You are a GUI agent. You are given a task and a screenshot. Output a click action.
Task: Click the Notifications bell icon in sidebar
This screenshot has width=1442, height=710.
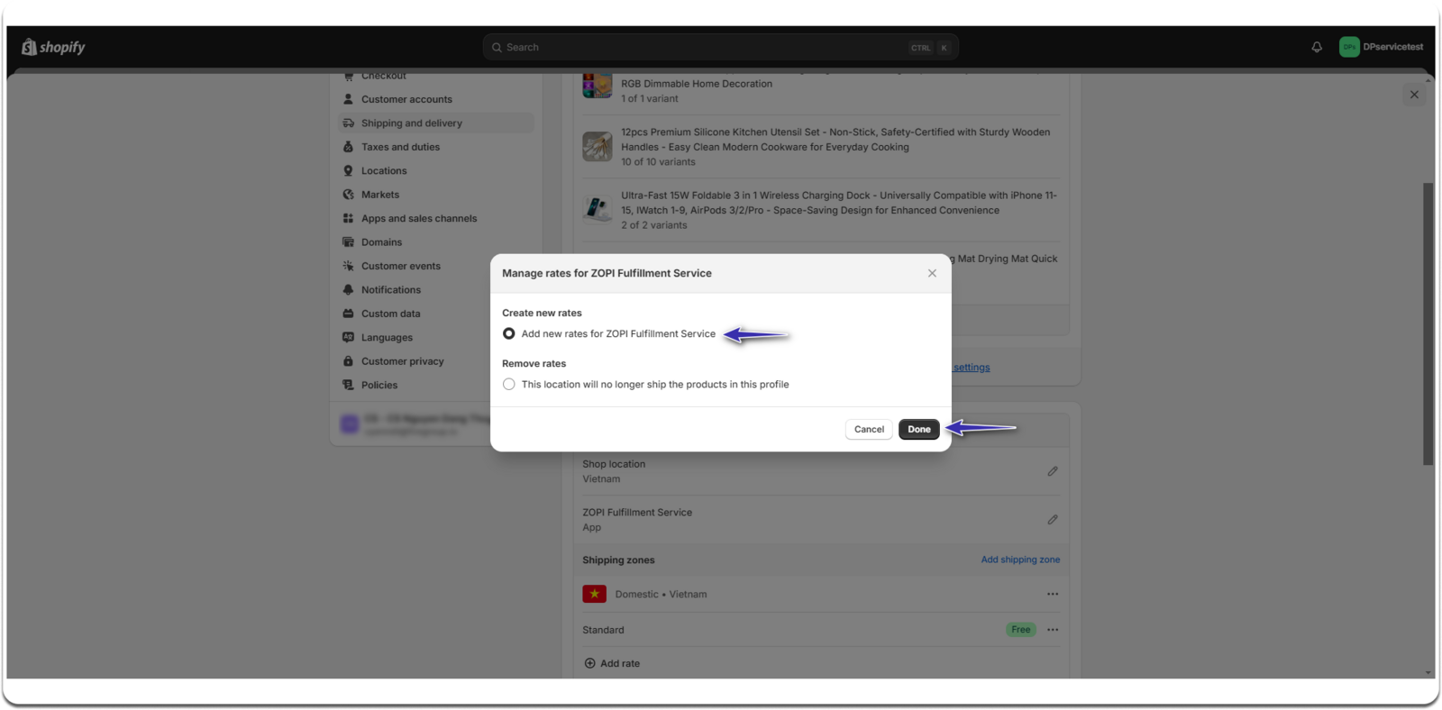pyautogui.click(x=348, y=290)
